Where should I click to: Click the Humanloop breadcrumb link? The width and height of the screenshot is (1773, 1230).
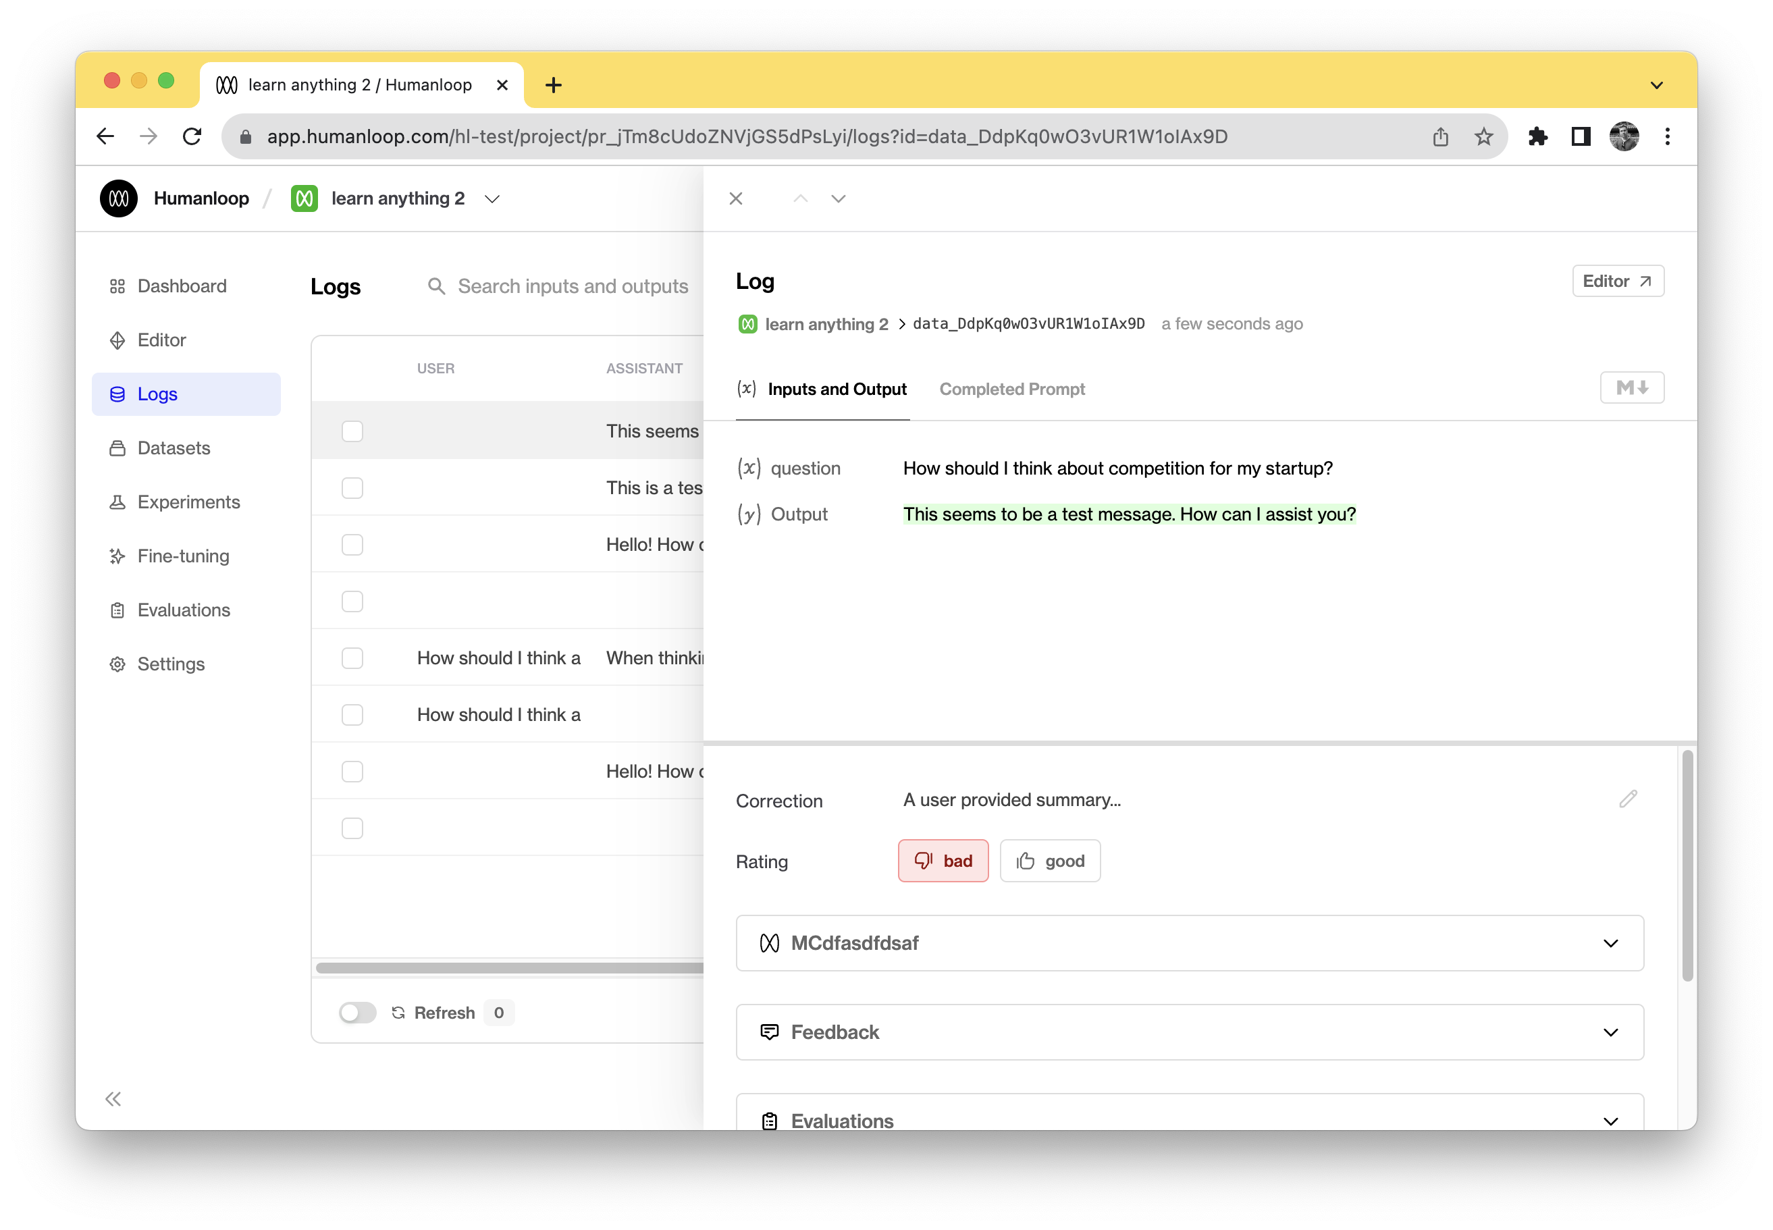pos(201,198)
